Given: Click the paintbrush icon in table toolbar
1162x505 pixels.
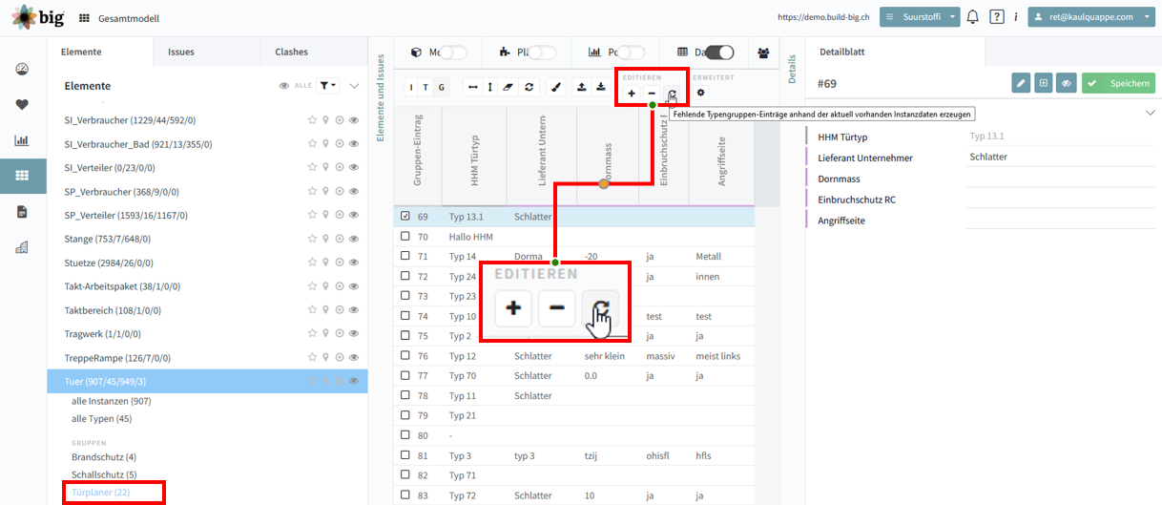Looking at the screenshot, I should [556, 87].
